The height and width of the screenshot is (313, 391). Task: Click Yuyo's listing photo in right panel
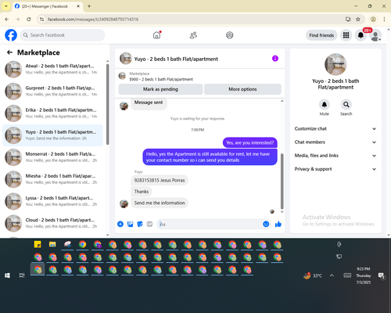coord(335,64)
